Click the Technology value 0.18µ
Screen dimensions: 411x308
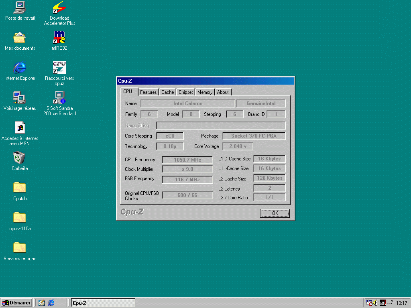click(x=170, y=146)
